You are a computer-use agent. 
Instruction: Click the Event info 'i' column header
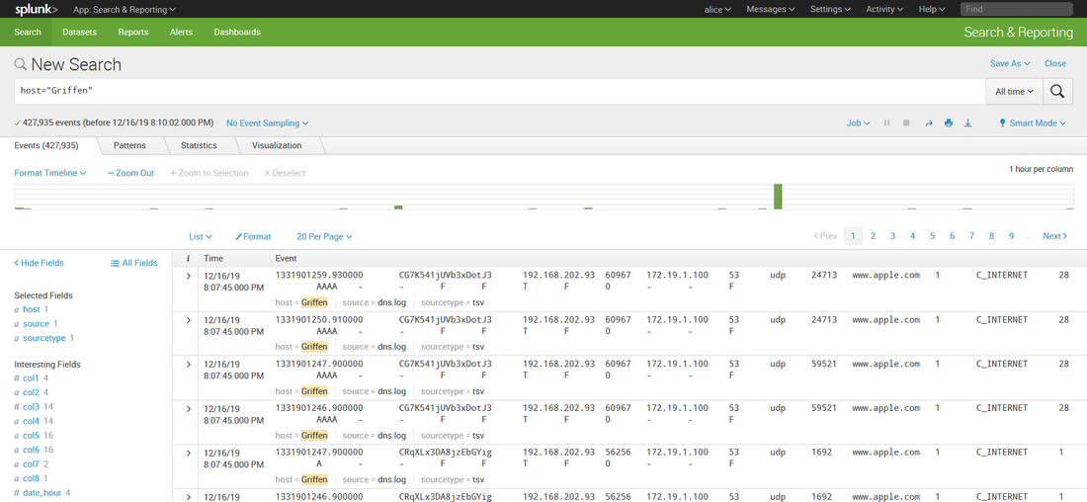click(x=188, y=259)
